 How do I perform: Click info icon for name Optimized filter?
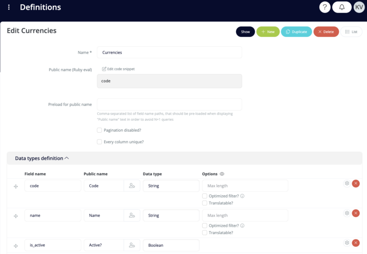(x=242, y=226)
